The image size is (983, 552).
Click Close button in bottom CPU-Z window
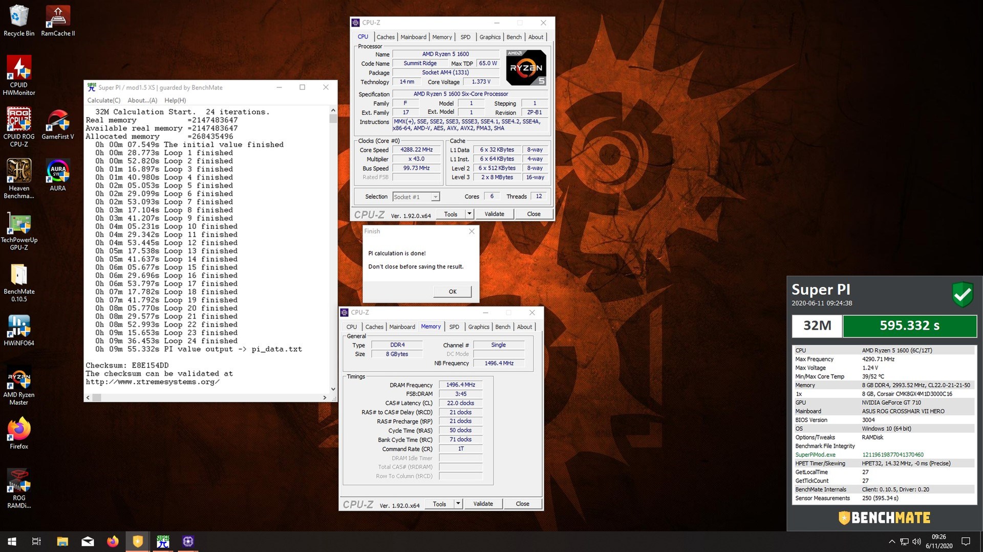[522, 503]
